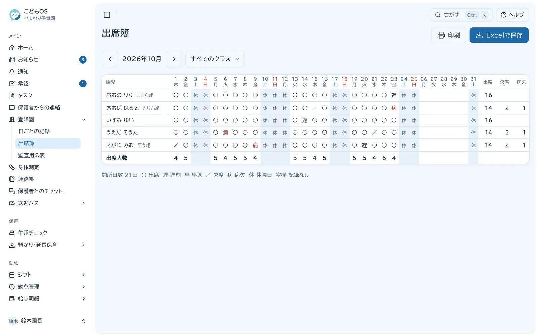The height and width of the screenshot is (336, 538).
Task: Click the ヘルプ button label
Action: tap(516, 15)
